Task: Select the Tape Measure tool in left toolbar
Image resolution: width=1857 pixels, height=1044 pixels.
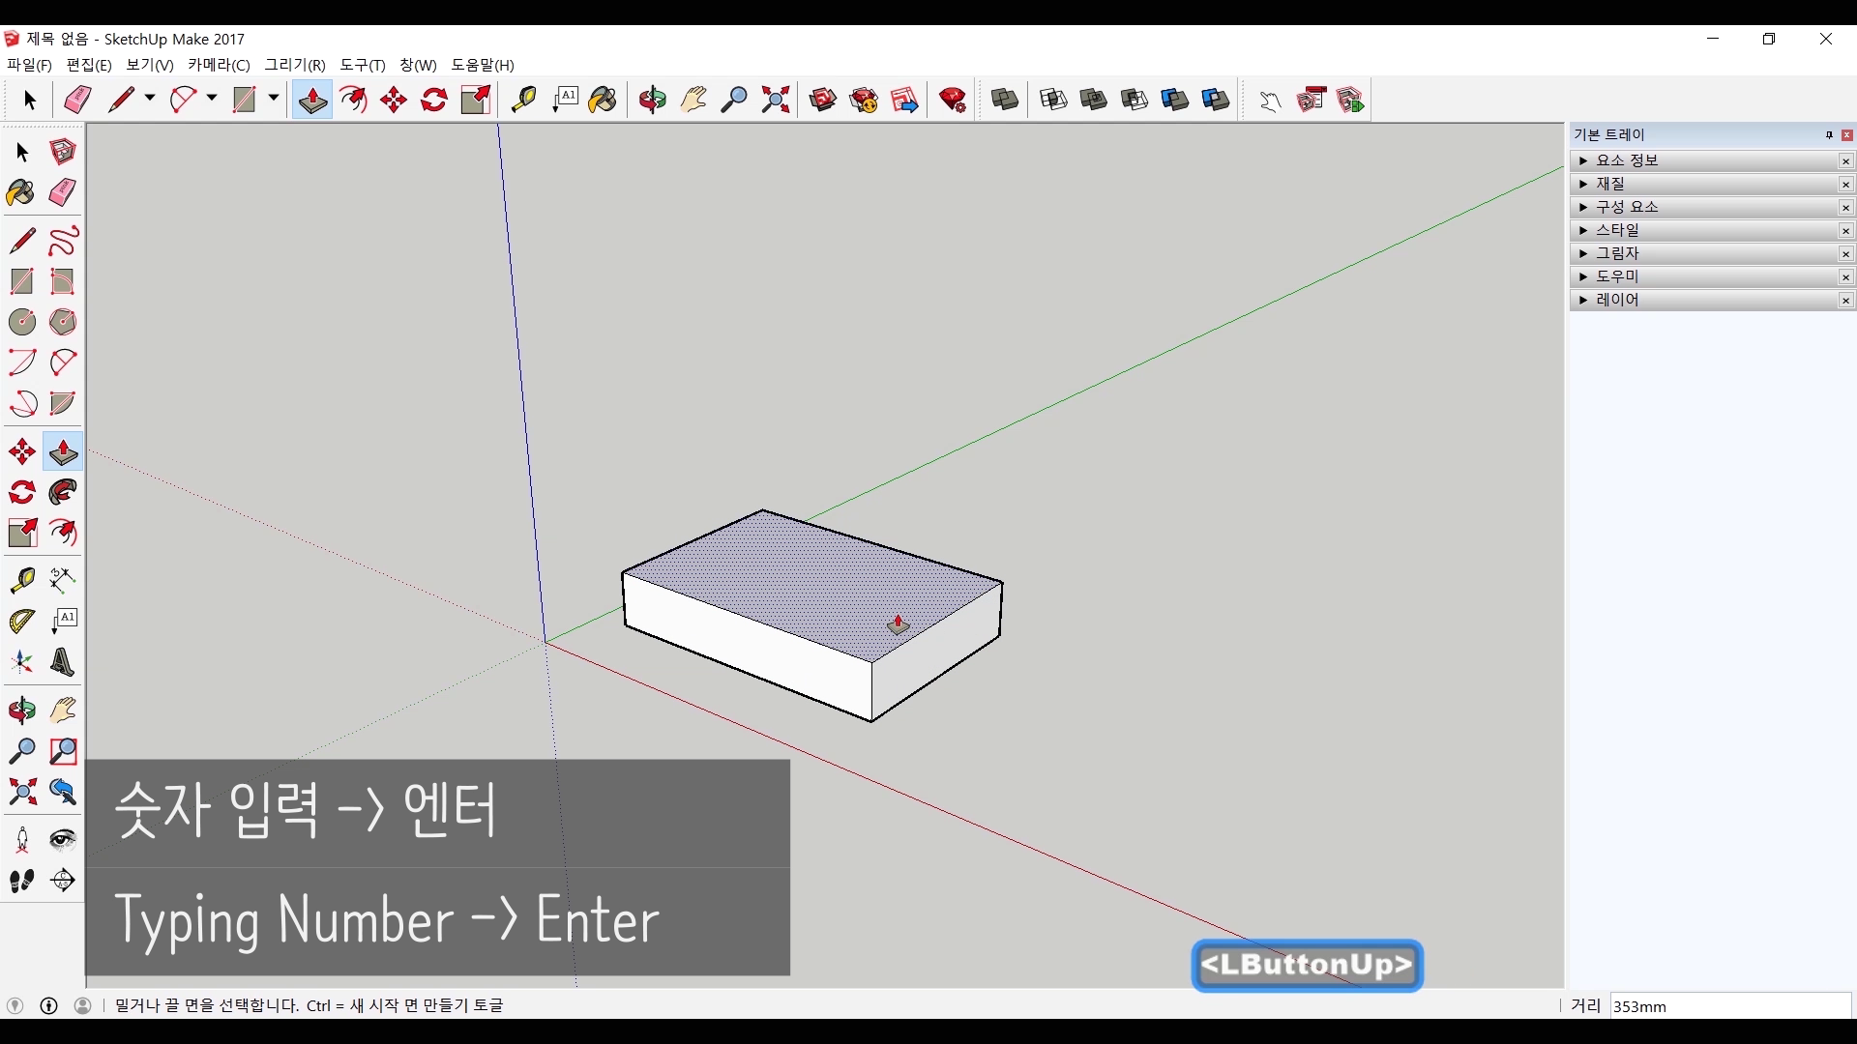Action: tap(22, 579)
